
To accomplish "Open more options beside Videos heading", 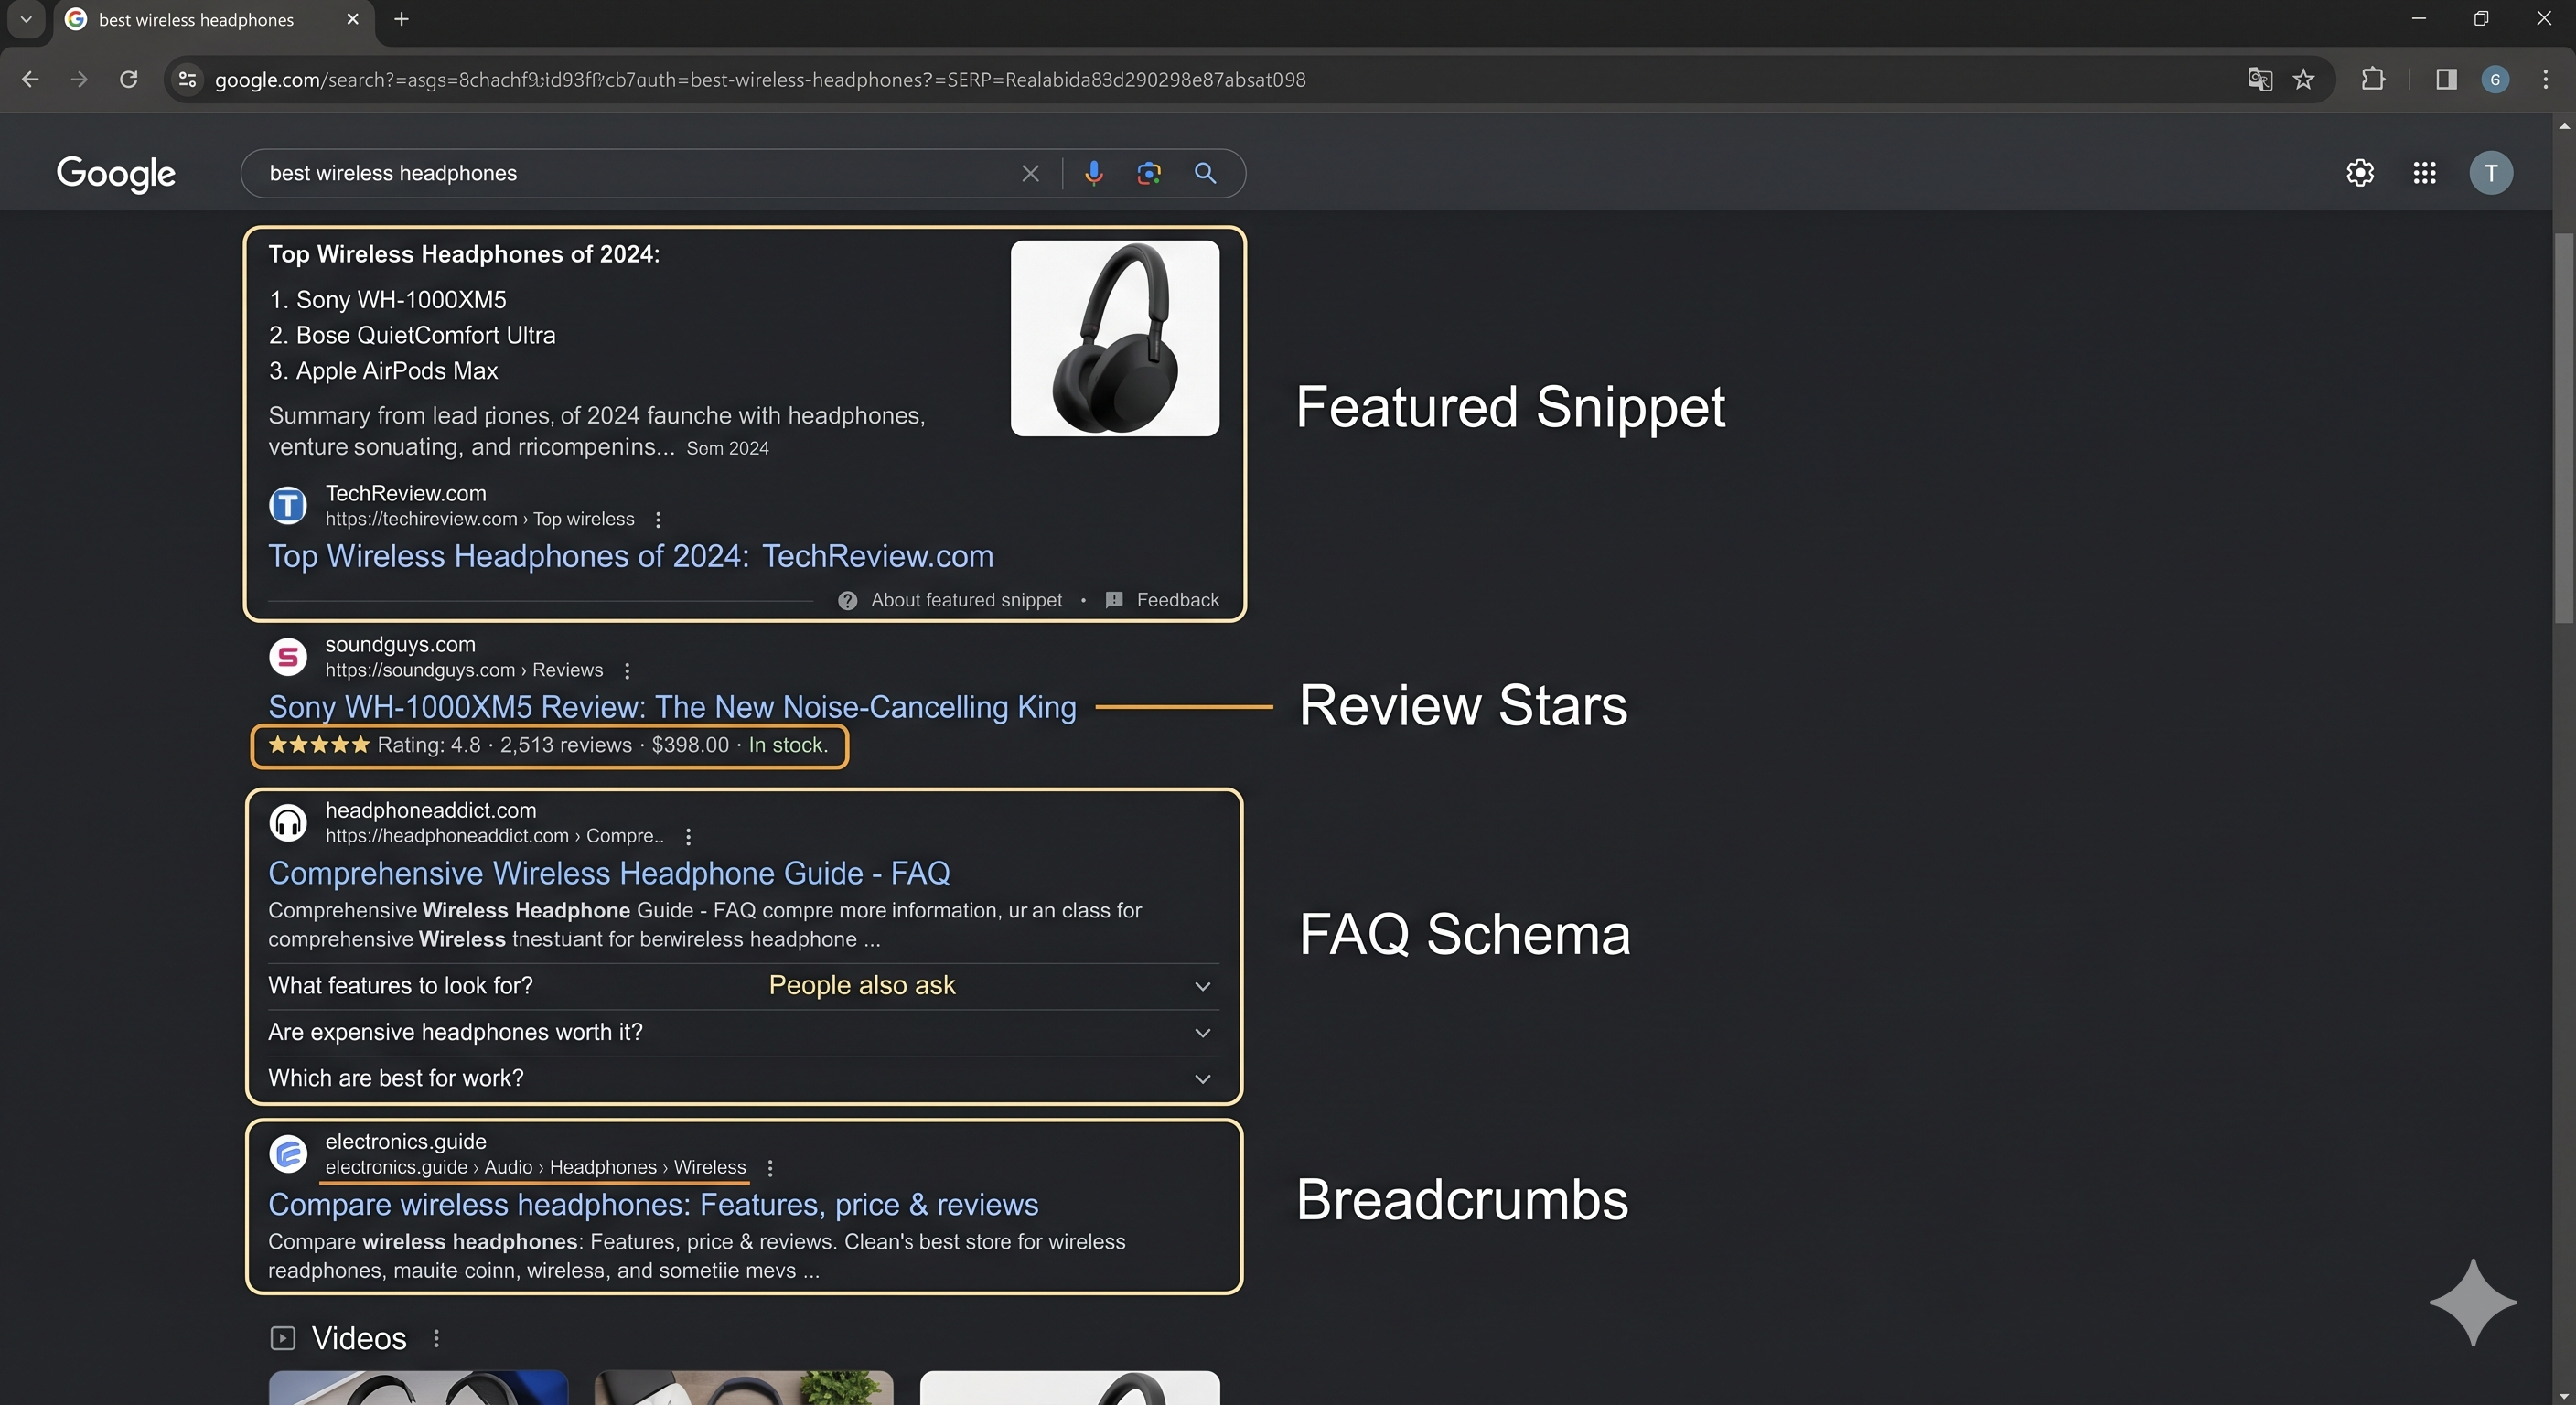I will [x=436, y=1338].
